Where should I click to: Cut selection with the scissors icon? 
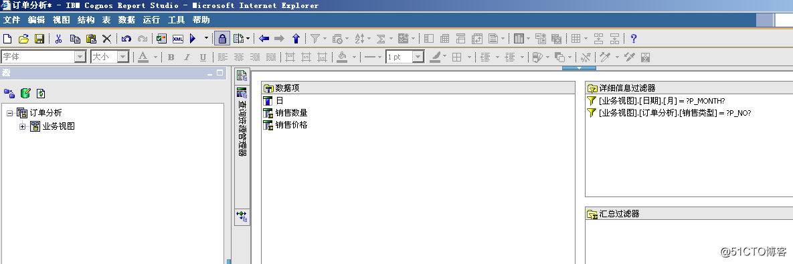(58, 39)
